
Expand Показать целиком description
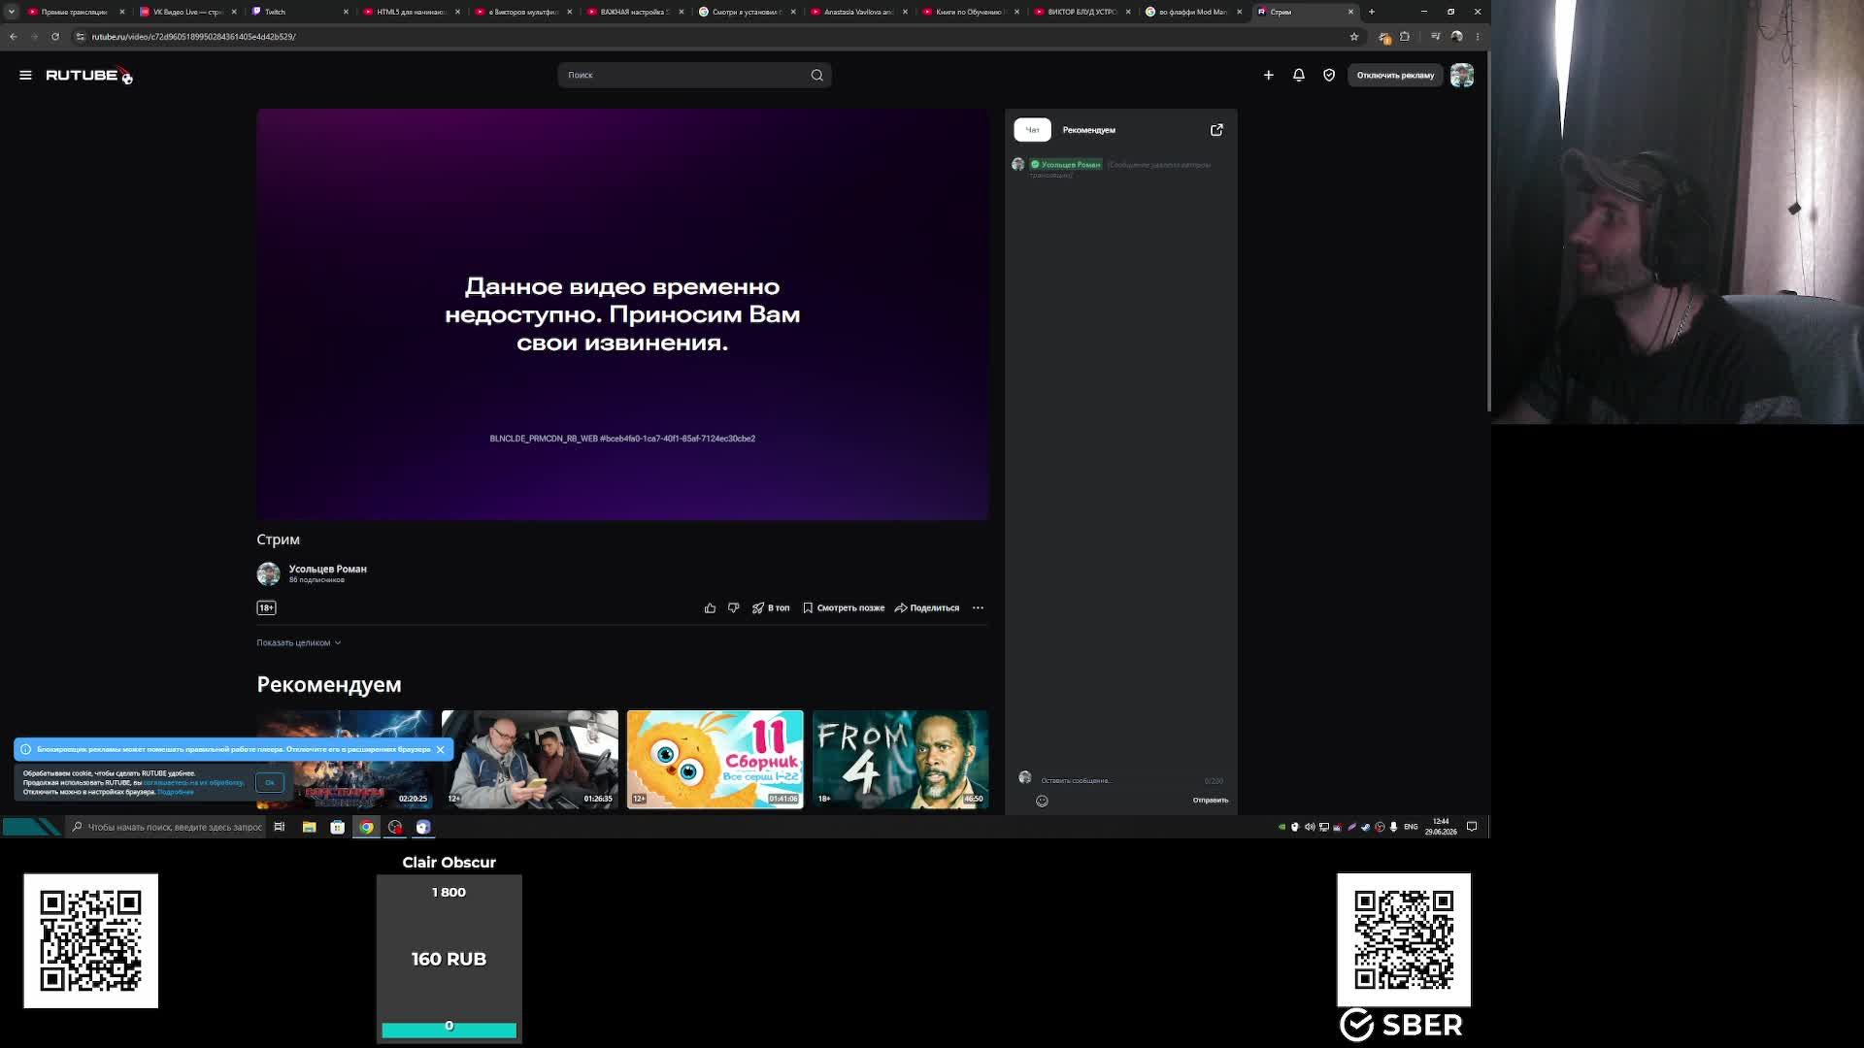pos(298,642)
